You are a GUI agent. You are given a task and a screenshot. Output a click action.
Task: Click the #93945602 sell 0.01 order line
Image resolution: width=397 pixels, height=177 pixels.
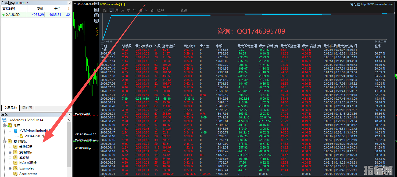[x=86, y=140]
